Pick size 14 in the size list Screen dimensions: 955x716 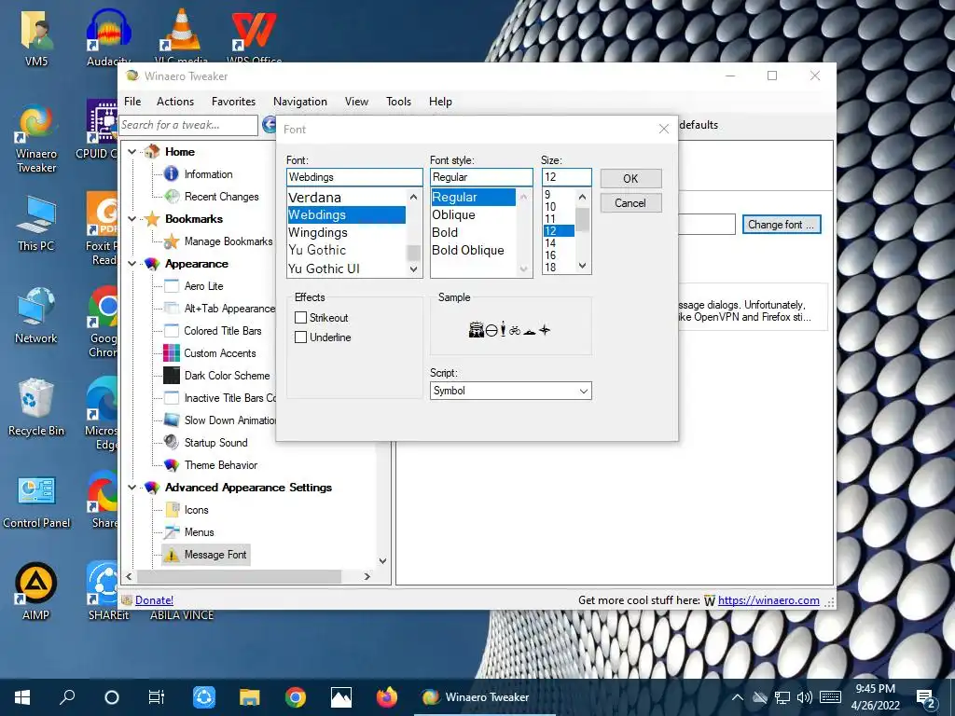(550, 243)
